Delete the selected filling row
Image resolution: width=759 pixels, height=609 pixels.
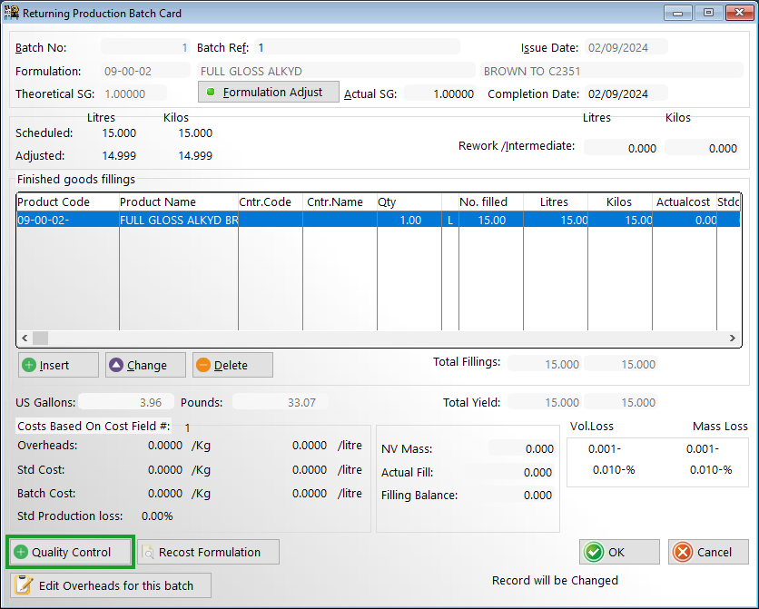pyautogui.click(x=232, y=365)
